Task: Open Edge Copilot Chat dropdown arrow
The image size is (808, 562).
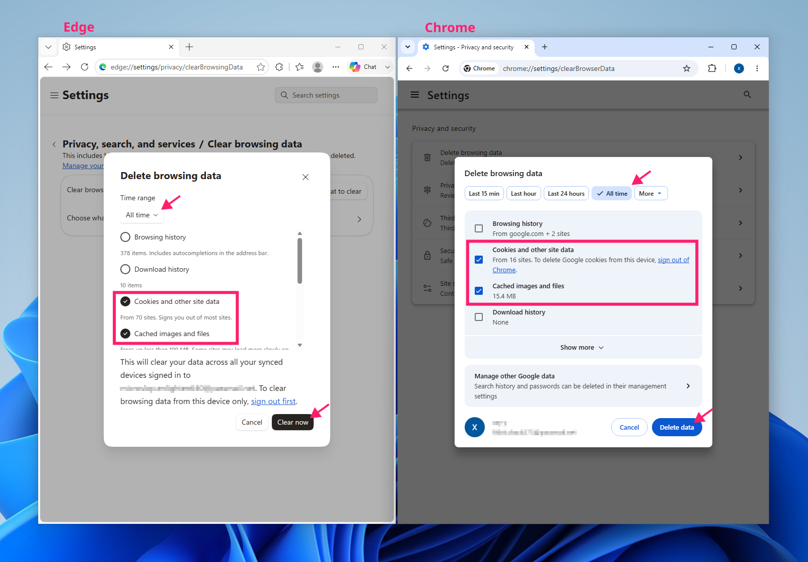Action: pyautogui.click(x=388, y=67)
